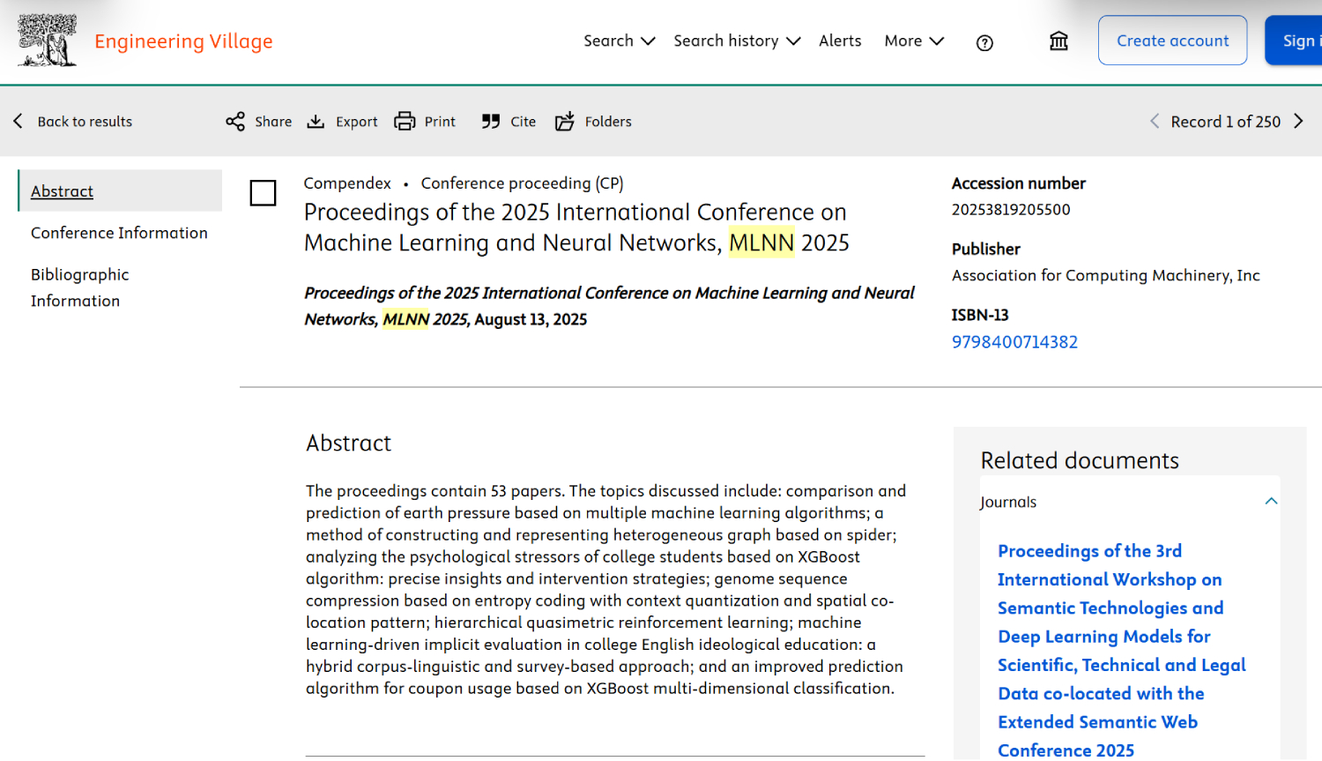This screenshot has width=1322, height=761.
Task: Open the ISBN-13 9798400714382 link
Action: click(1014, 342)
